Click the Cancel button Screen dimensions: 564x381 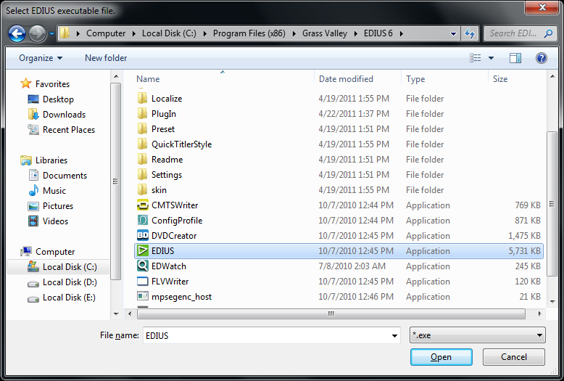pyautogui.click(x=514, y=357)
